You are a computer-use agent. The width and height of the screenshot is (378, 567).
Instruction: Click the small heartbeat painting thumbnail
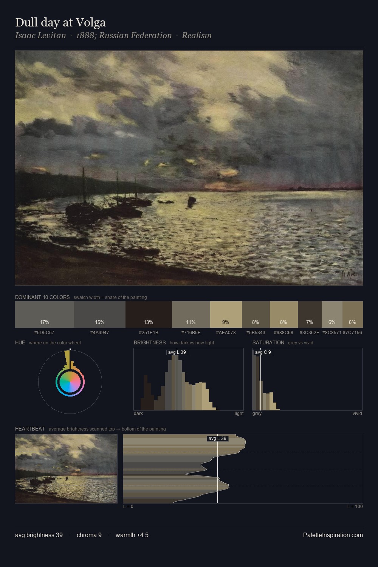(66, 469)
